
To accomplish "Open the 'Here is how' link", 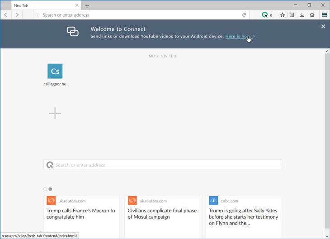I will point(238,37).
